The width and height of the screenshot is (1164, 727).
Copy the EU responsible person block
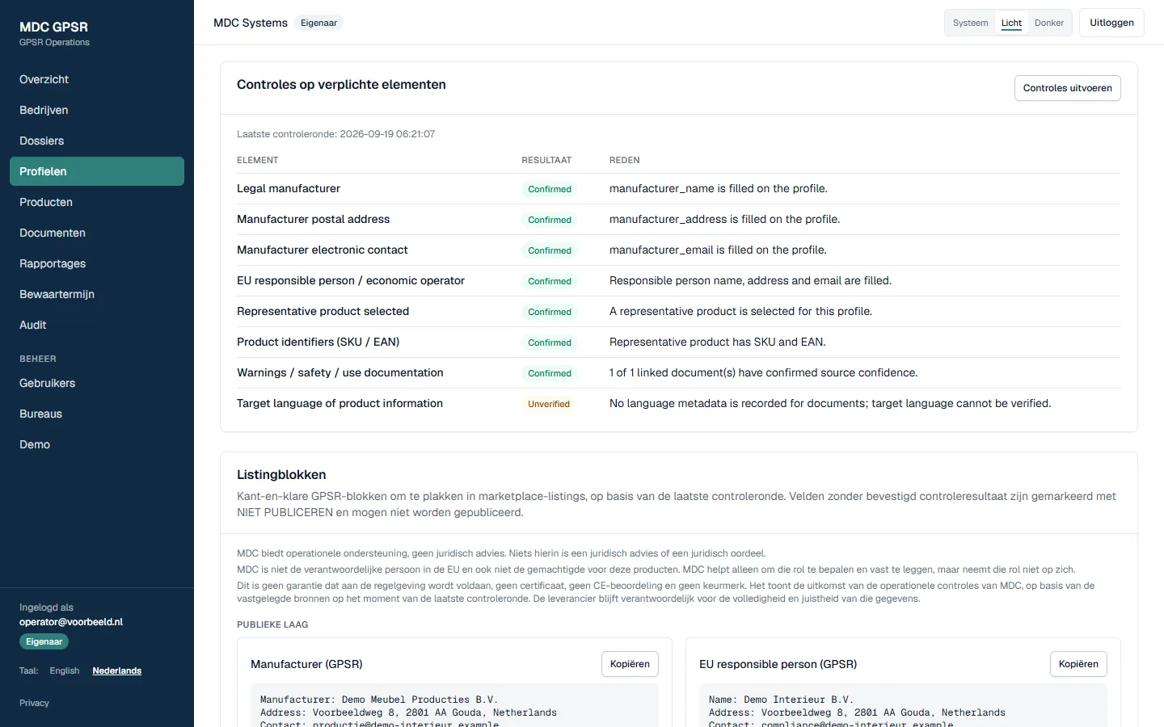1078,664
